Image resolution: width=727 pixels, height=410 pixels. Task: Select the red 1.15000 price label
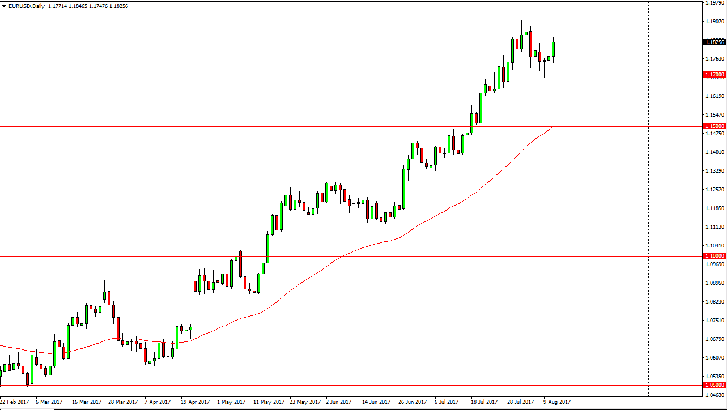tap(714, 126)
